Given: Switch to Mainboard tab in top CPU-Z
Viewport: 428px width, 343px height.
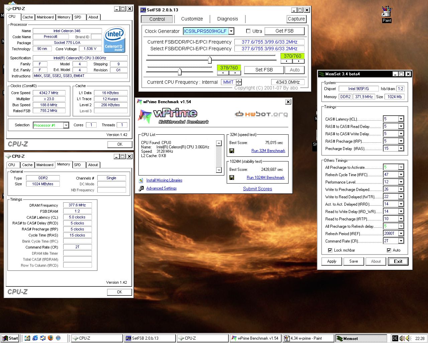Looking at the screenshot, I should tap(45, 17).
